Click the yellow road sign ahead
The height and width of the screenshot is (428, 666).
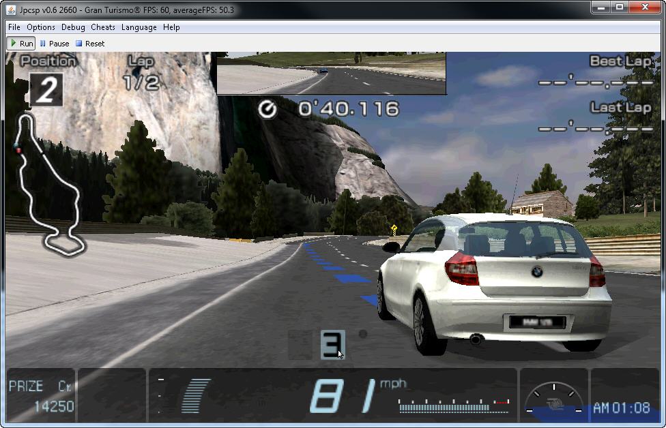[394, 228]
